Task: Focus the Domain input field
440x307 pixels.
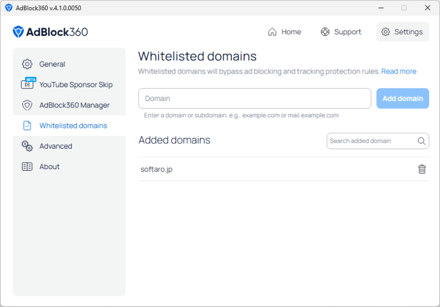Action: point(255,98)
